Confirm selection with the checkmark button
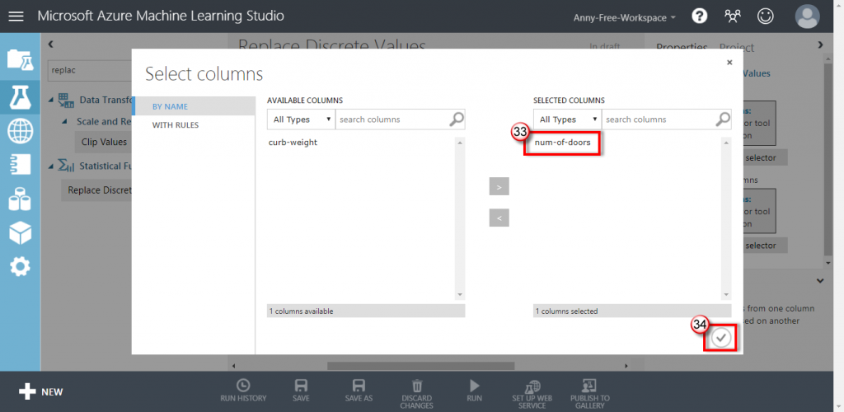The height and width of the screenshot is (412, 844). tap(721, 338)
